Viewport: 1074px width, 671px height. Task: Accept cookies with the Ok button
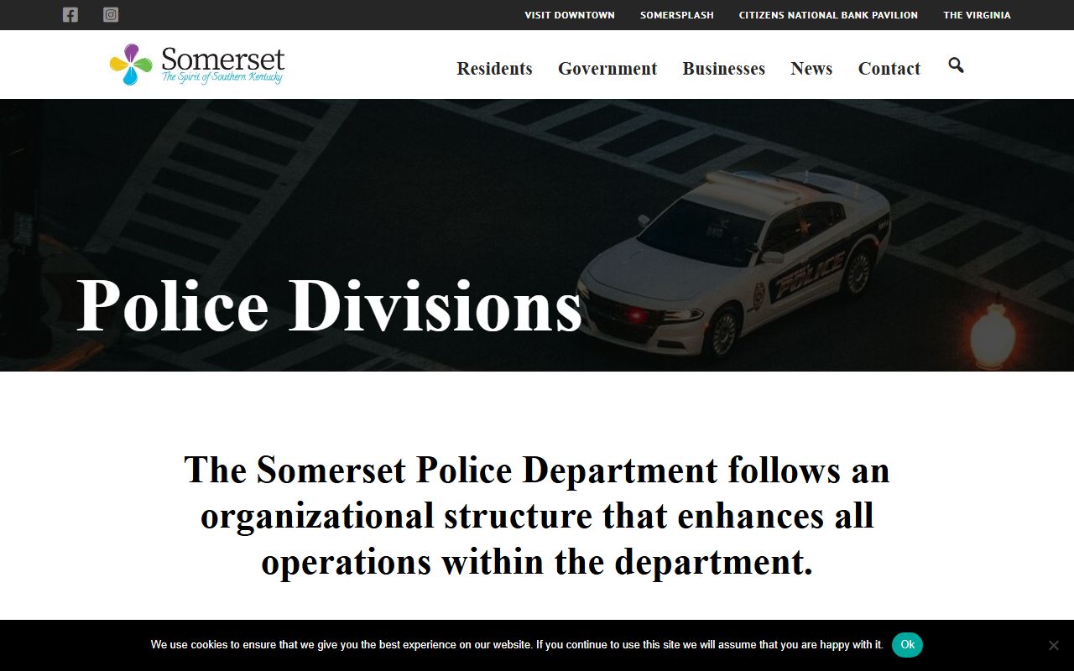pos(907,645)
